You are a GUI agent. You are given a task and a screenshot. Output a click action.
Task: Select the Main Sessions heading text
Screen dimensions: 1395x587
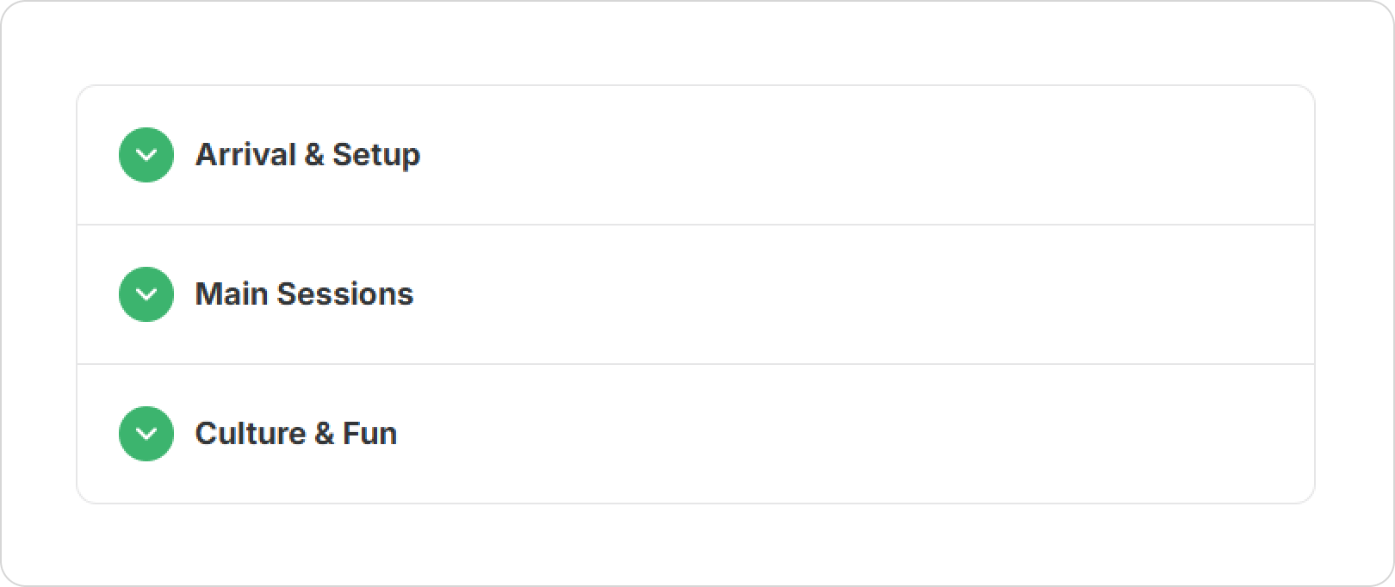(x=304, y=294)
